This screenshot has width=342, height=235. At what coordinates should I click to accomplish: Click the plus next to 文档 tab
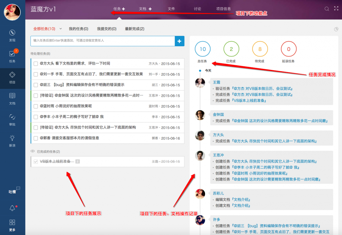150,9
